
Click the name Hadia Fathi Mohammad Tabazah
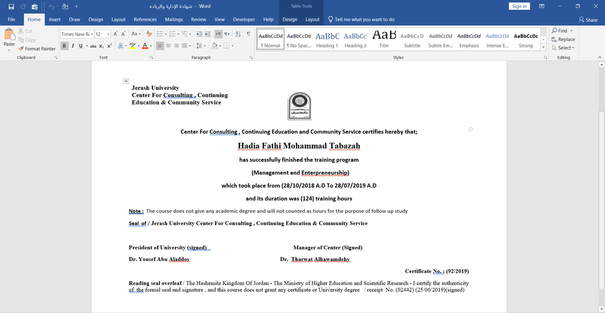(x=298, y=146)
